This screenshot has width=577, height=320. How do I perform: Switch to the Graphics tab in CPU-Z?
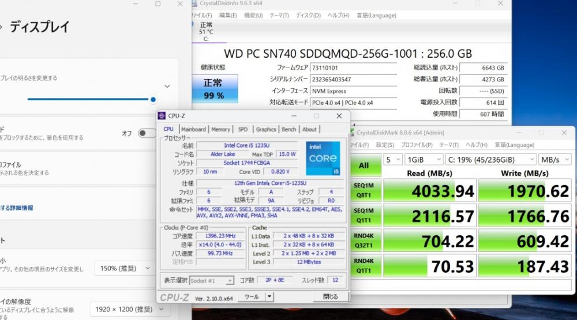click(x=266, y=130)
